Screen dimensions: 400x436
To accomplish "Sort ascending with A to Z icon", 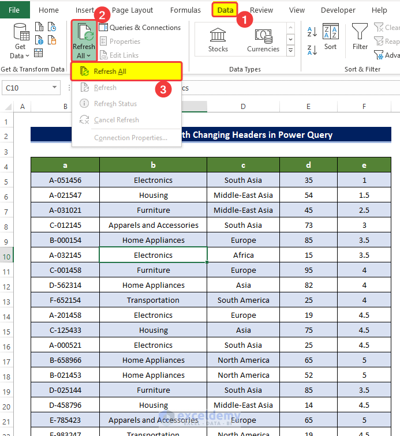I will point(312,32).
